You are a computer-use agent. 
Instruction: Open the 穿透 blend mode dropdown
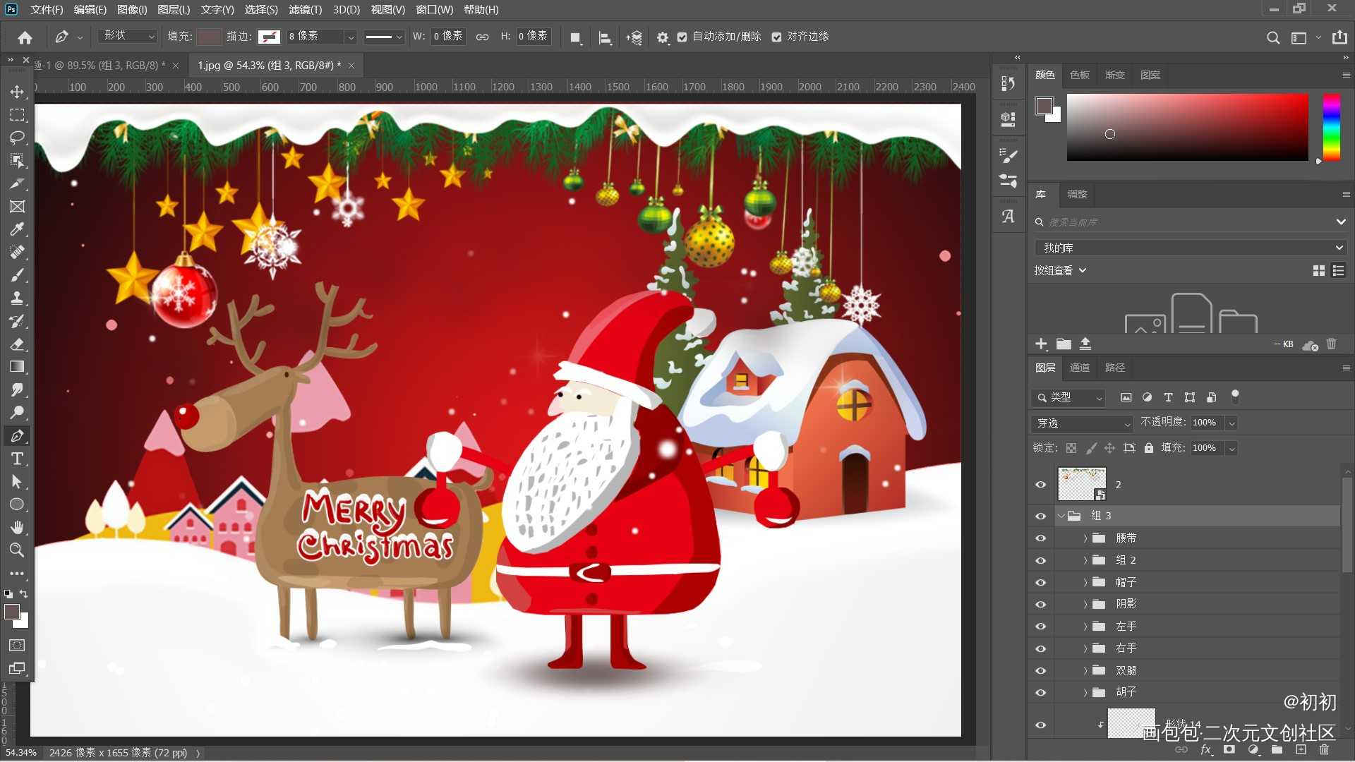1081,423
